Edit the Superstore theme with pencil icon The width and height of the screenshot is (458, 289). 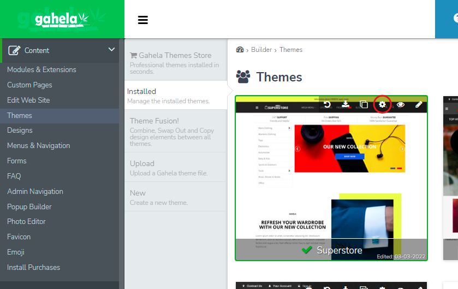419,104
